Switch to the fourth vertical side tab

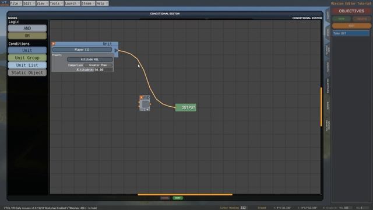click(328, 67)
